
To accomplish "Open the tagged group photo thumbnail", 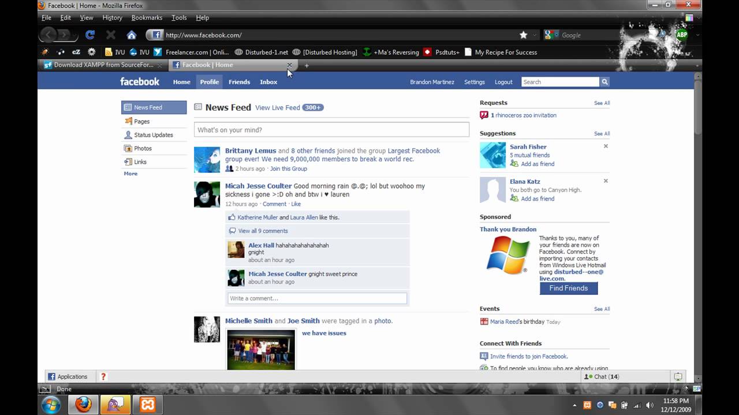I will (x=261, y=349).
